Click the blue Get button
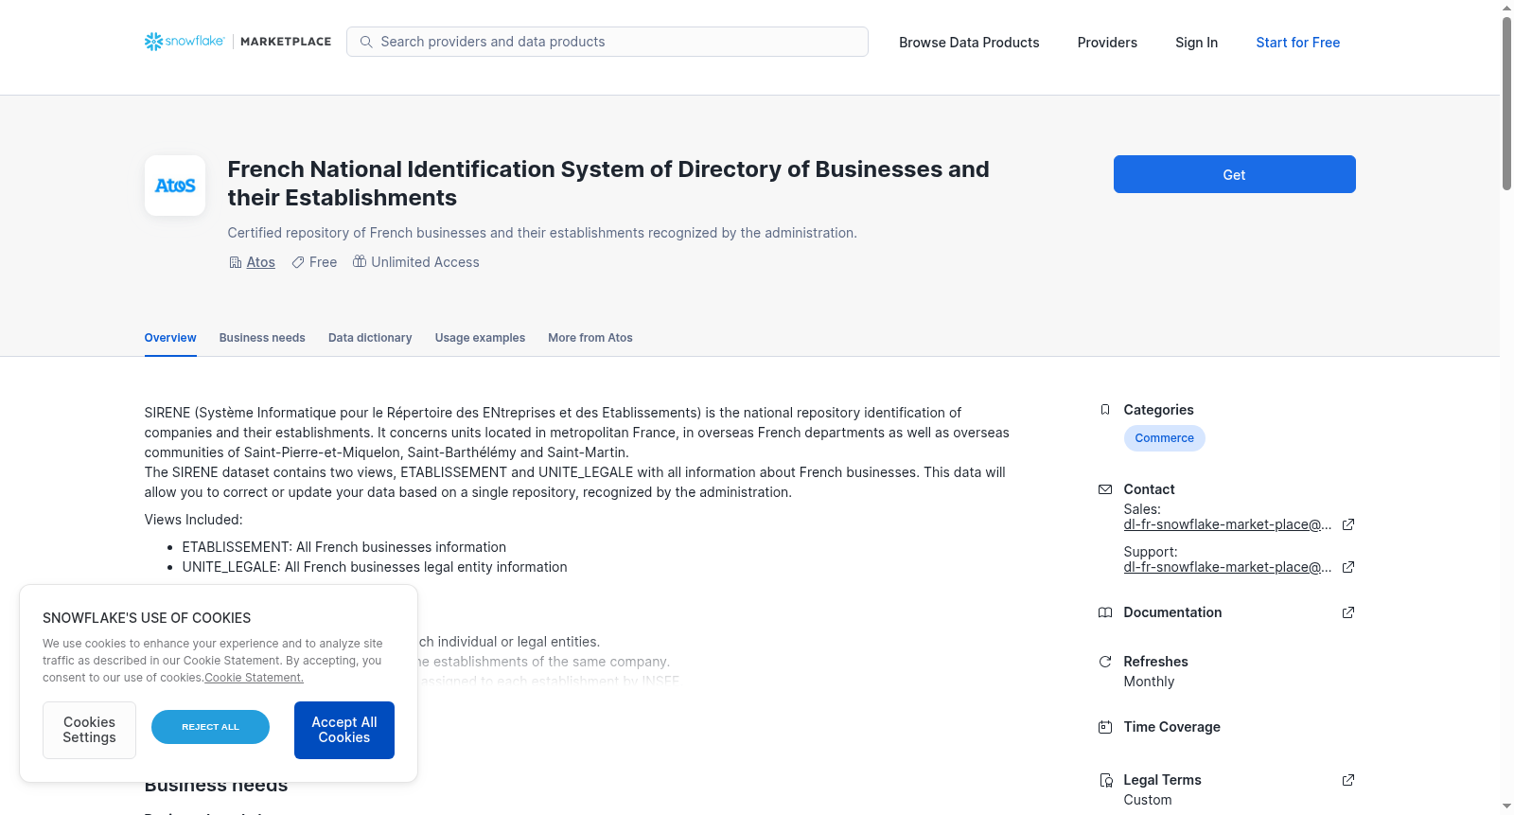 [1234, 174]
